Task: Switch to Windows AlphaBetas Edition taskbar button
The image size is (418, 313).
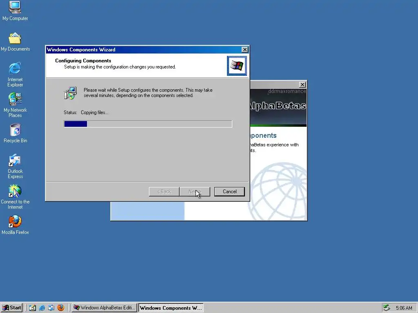Action: (x=104, y=308)
